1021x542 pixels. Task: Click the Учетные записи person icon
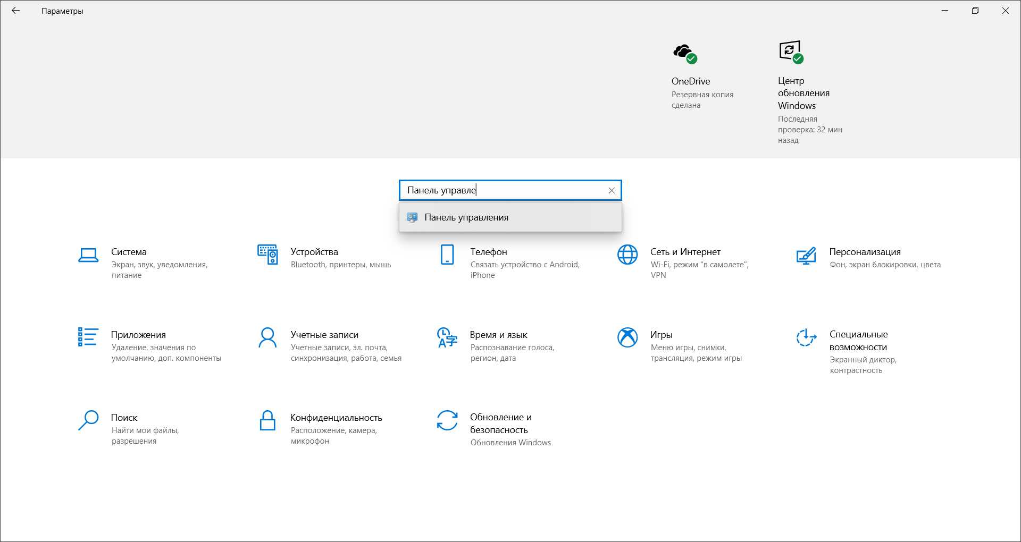pos(267,337)
